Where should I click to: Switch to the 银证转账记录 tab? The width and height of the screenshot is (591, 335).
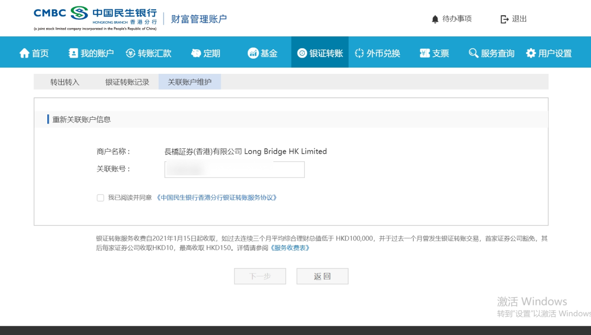click(127, 82)
